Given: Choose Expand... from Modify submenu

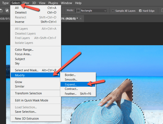Looking at the screenshot, I should 71,84.
